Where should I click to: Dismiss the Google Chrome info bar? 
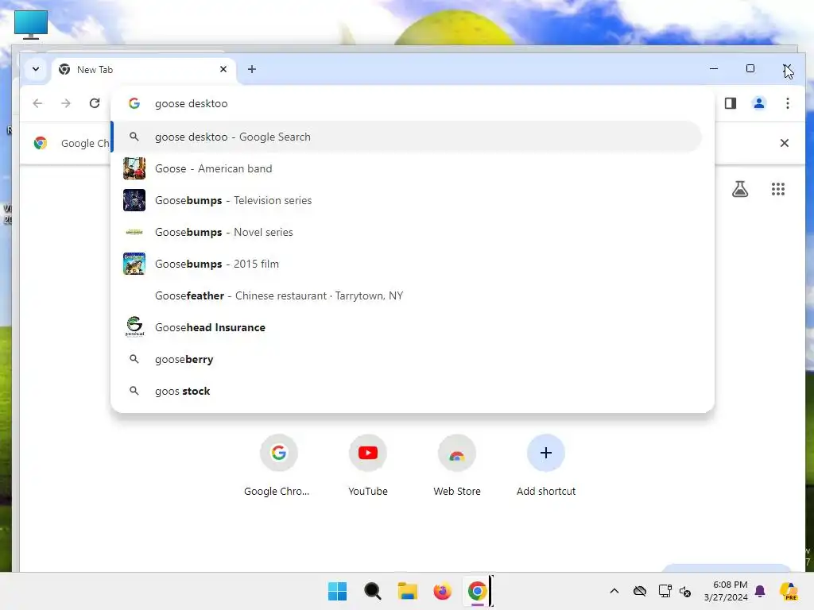point(785,143)
